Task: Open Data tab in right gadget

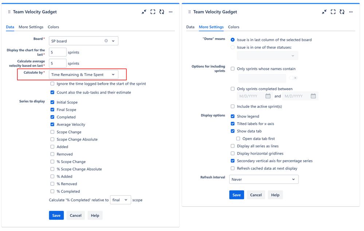Action: coord(190,27)
